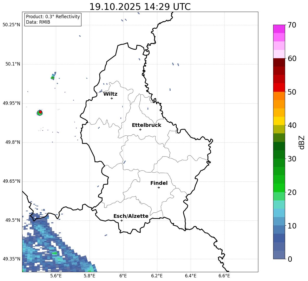This screenshot has width=308, height=281.
Task: Click the 40 tick label on colorbar
Action: (x=292, y=125)
